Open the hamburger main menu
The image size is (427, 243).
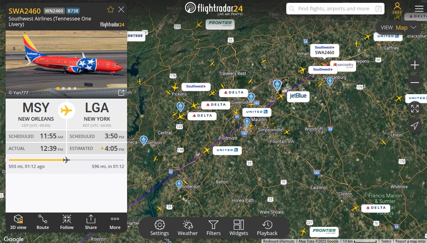(x=419, y=9)
